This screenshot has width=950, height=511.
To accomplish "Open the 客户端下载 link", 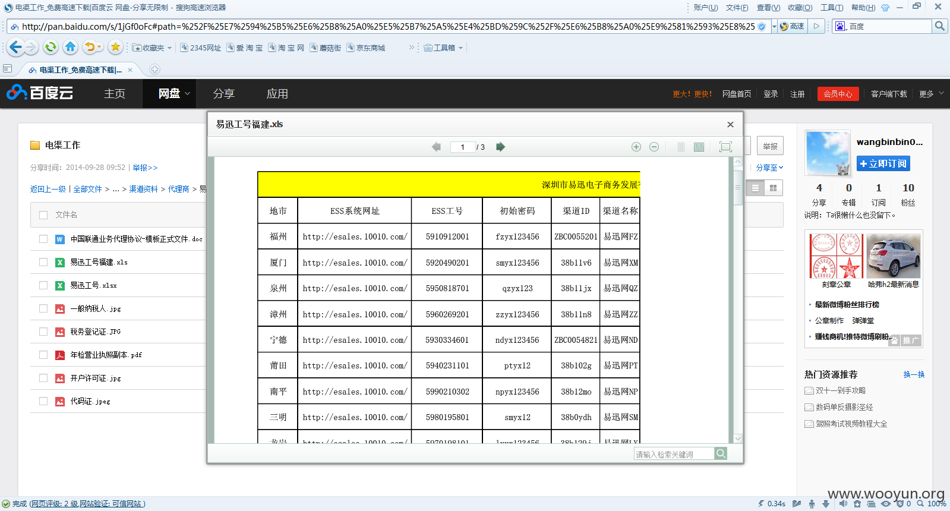I will [889, 94].
